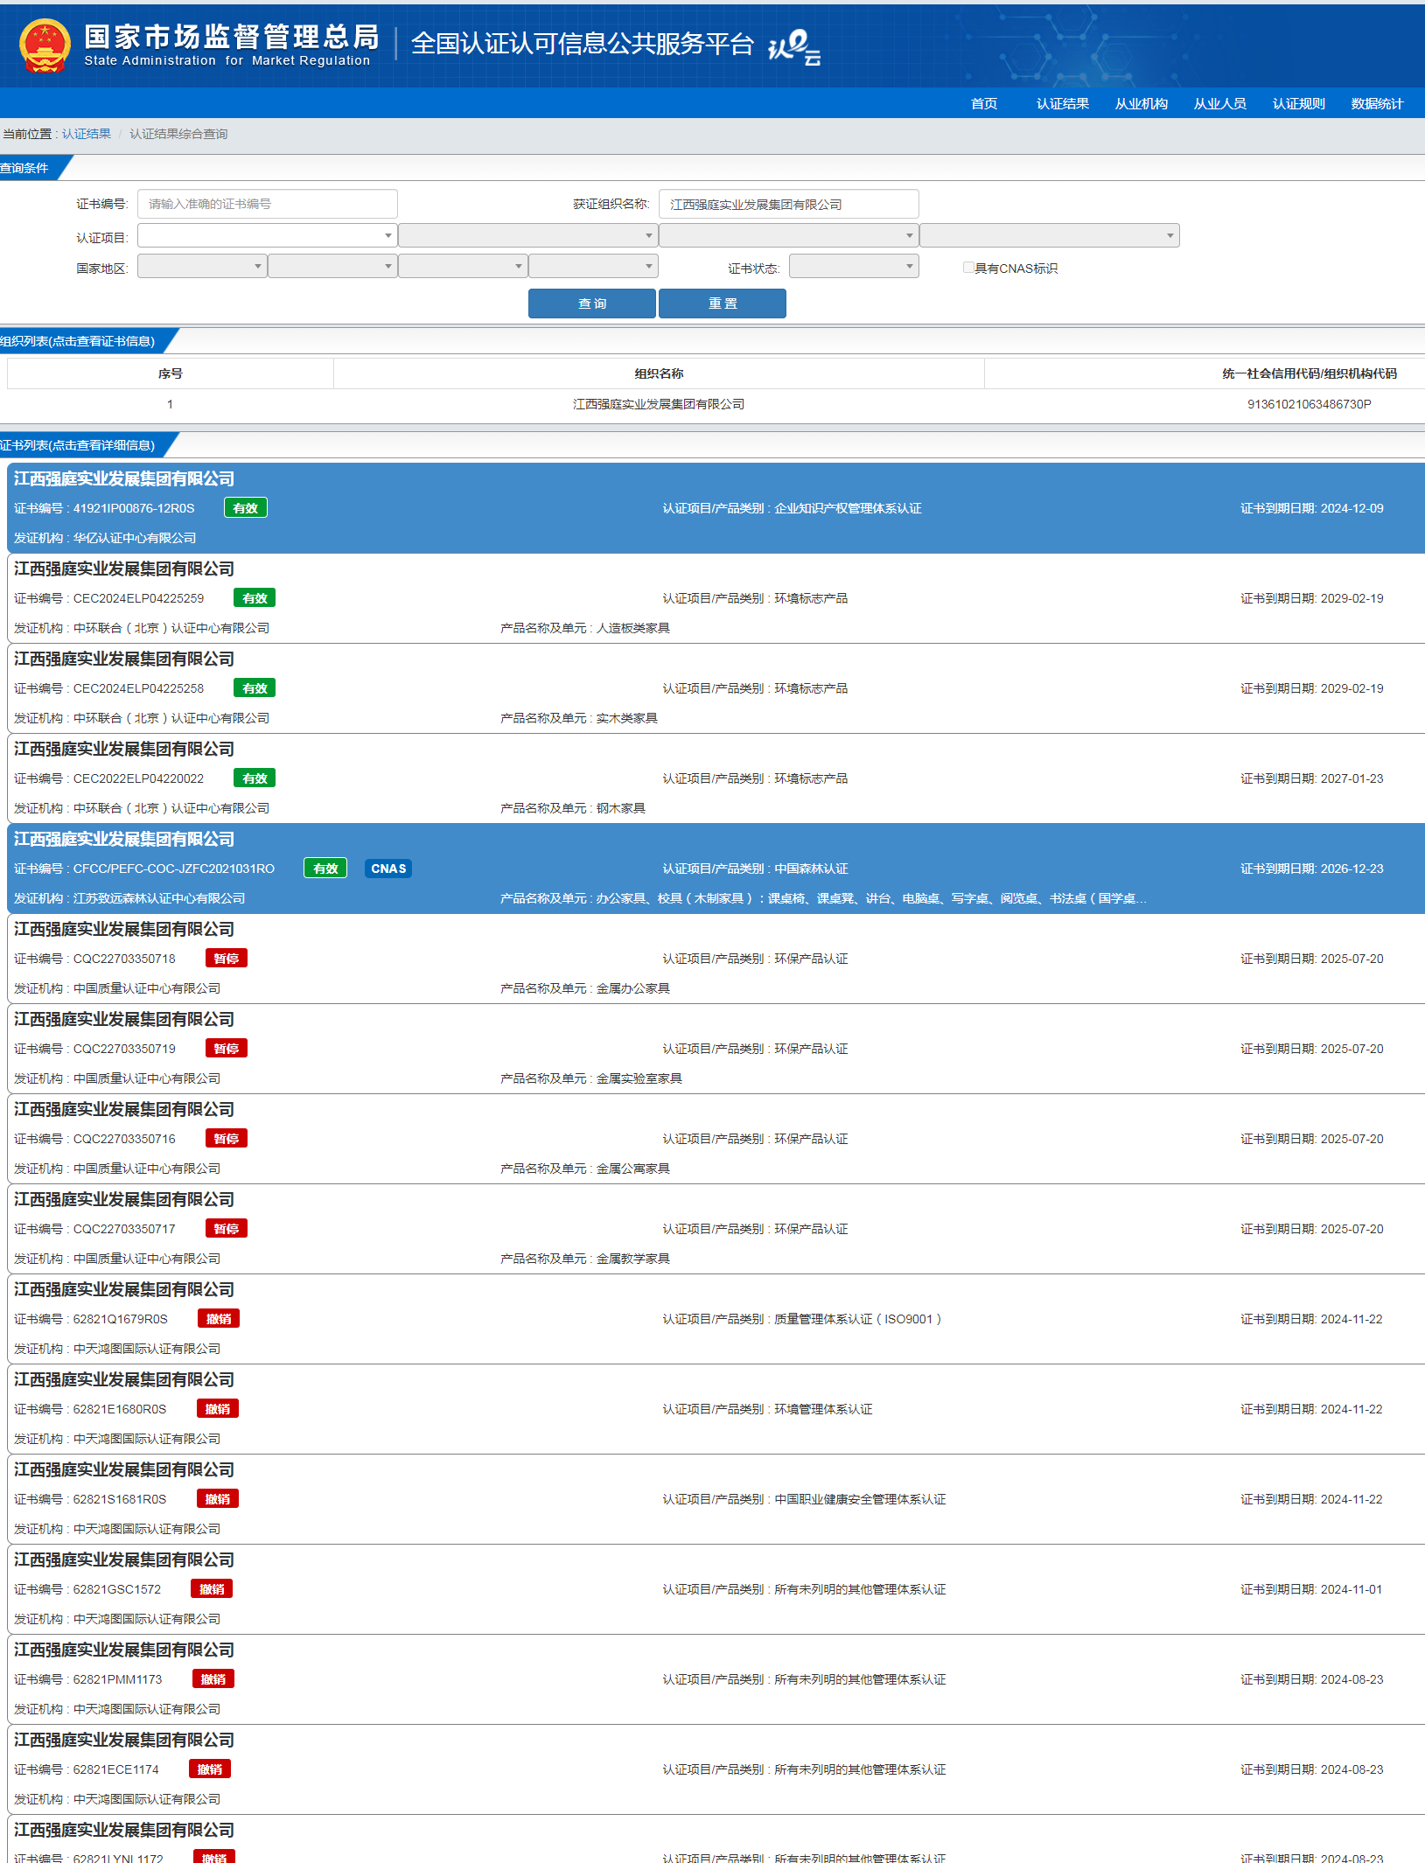
Task: Click the 暂停 badge for CQC22703350719
Action: 227,1049
